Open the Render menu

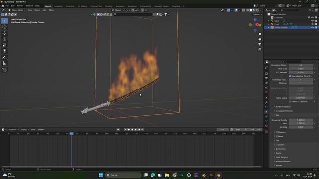pyautogui.click(x=20, y=6)
